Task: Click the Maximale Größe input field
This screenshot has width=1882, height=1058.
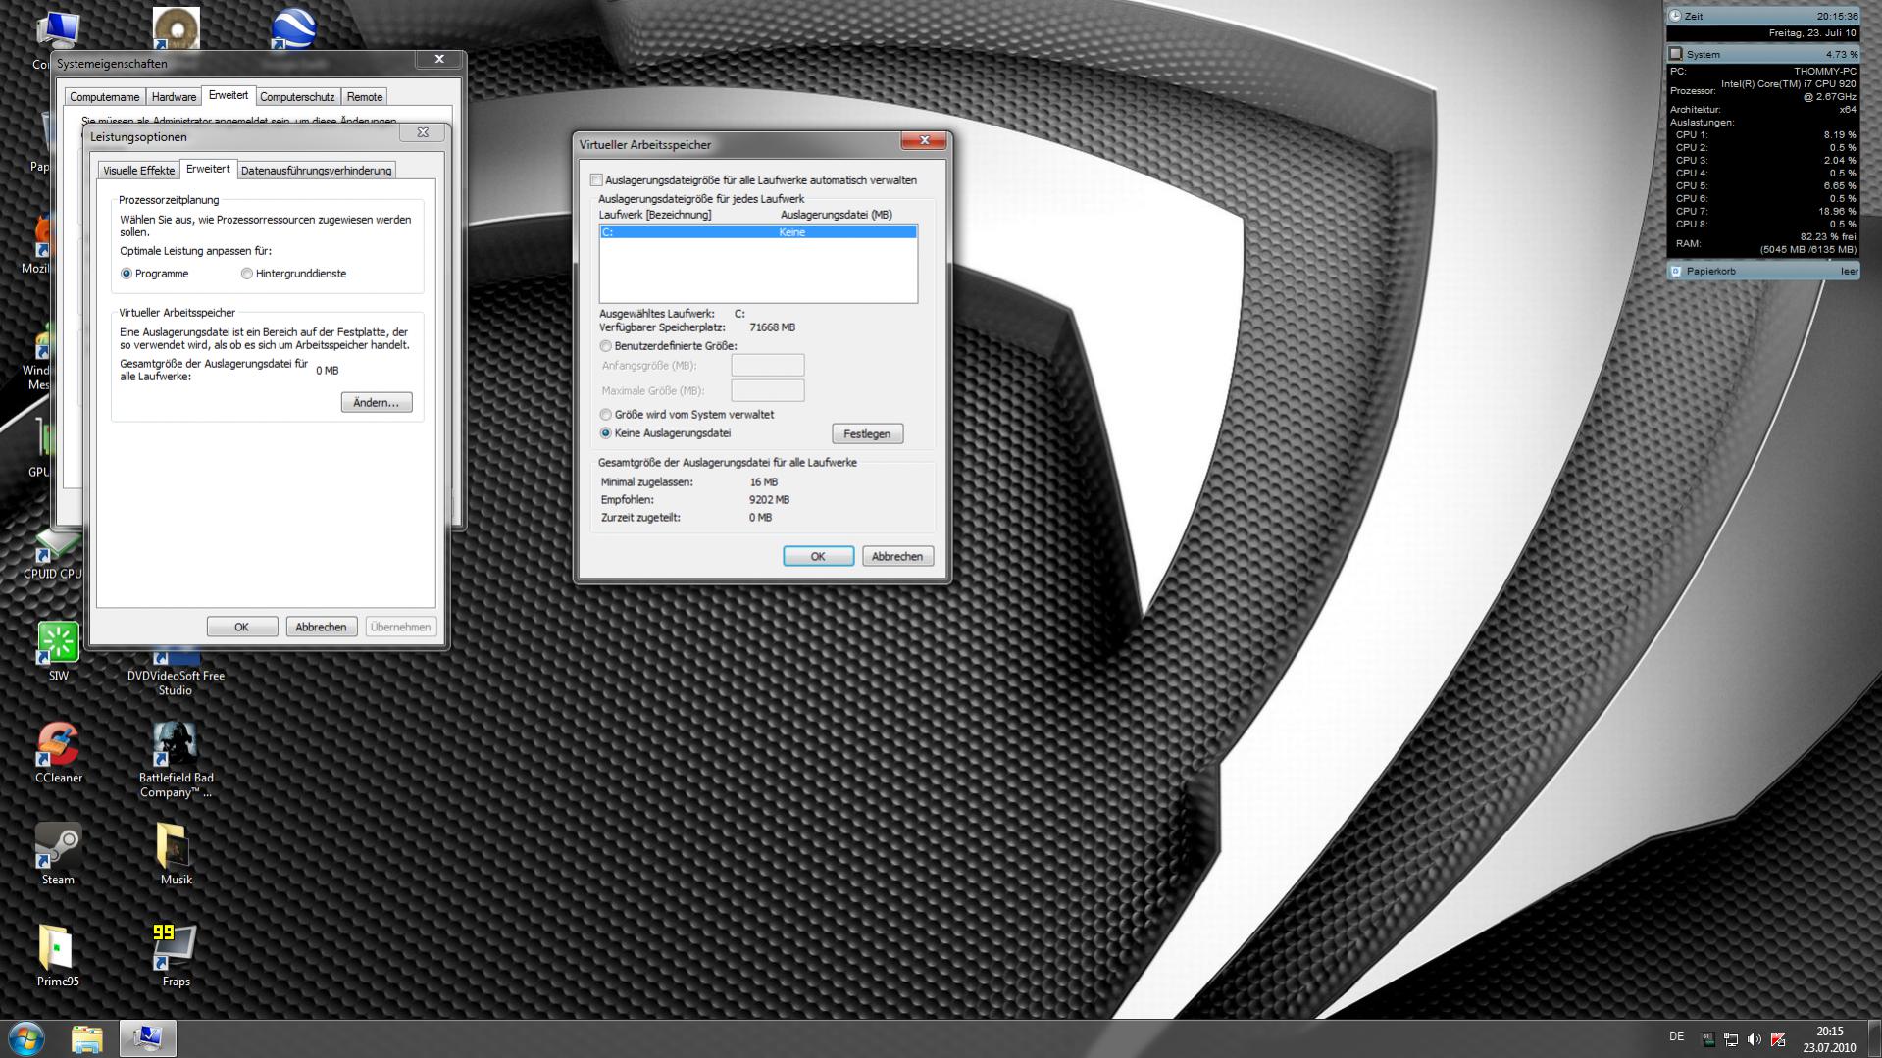Action: click(768, 390)
